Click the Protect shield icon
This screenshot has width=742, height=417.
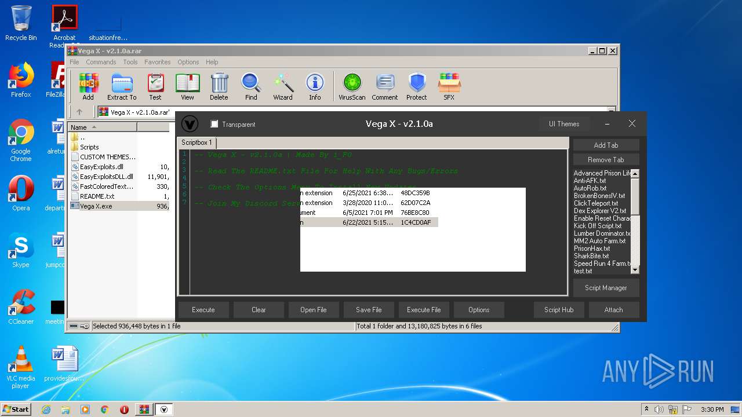coord(417,87)
